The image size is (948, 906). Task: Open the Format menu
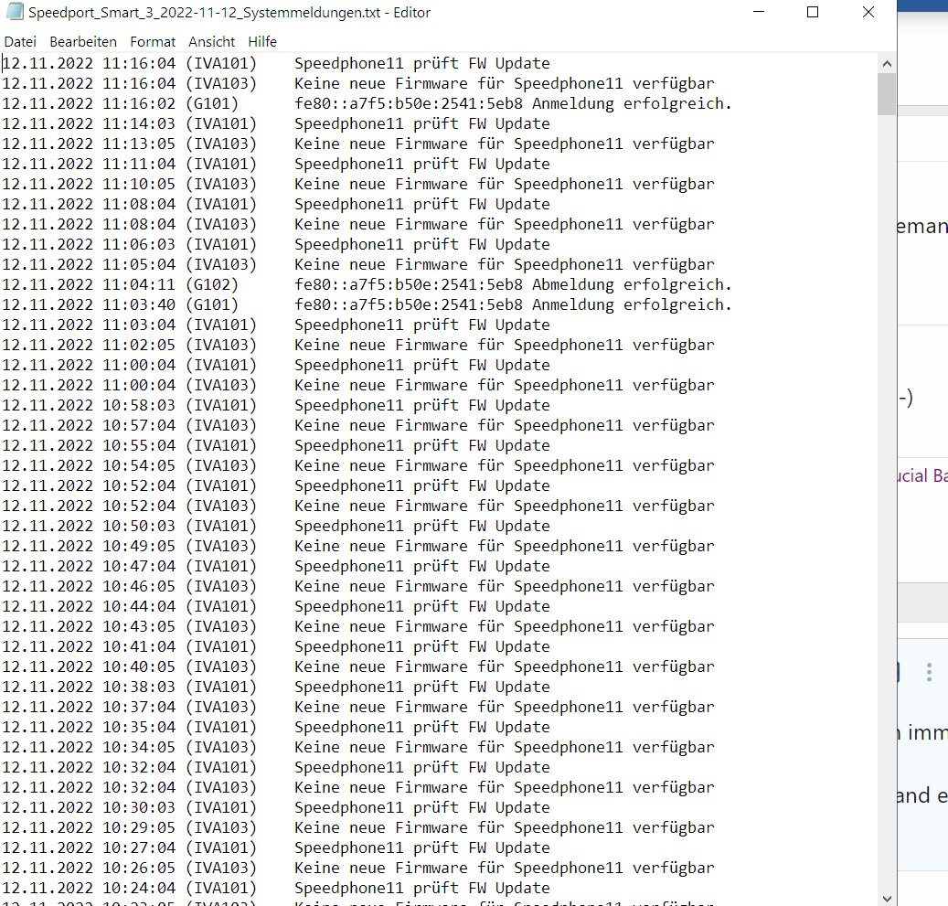[153, 42]
